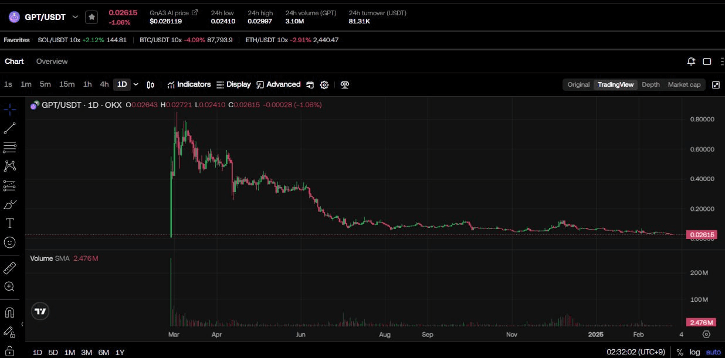Image resolution: width=725 pixels, height=358 pixels.
Task: Activate the zoom-in magnifier tool
Action: click(9, 287)
